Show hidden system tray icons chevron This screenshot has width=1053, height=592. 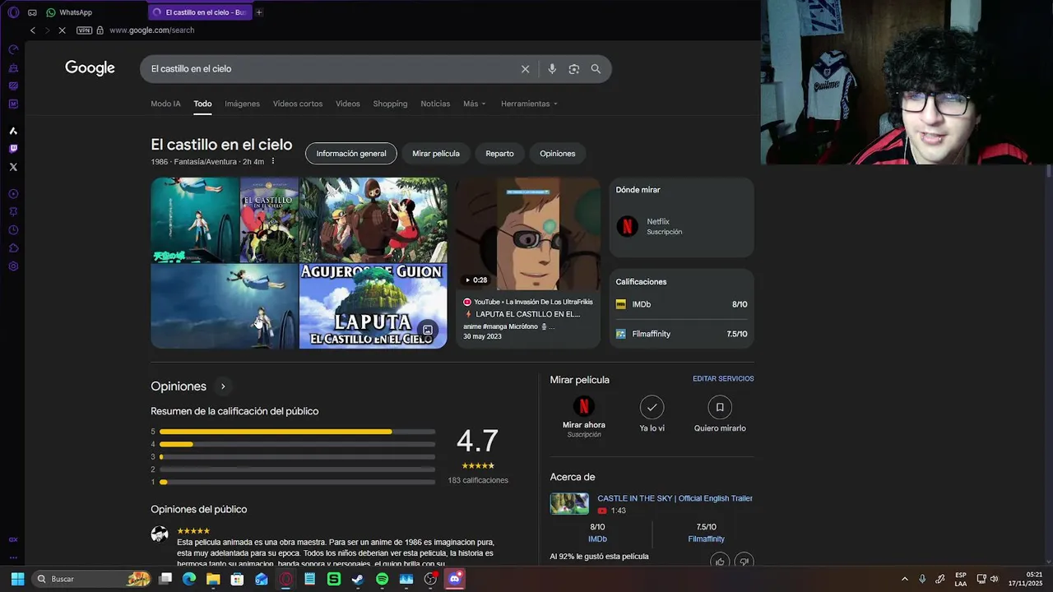(905, 579)
